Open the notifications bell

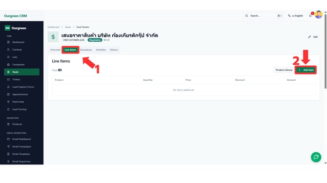pyautogui.click(x=310, y=16)
